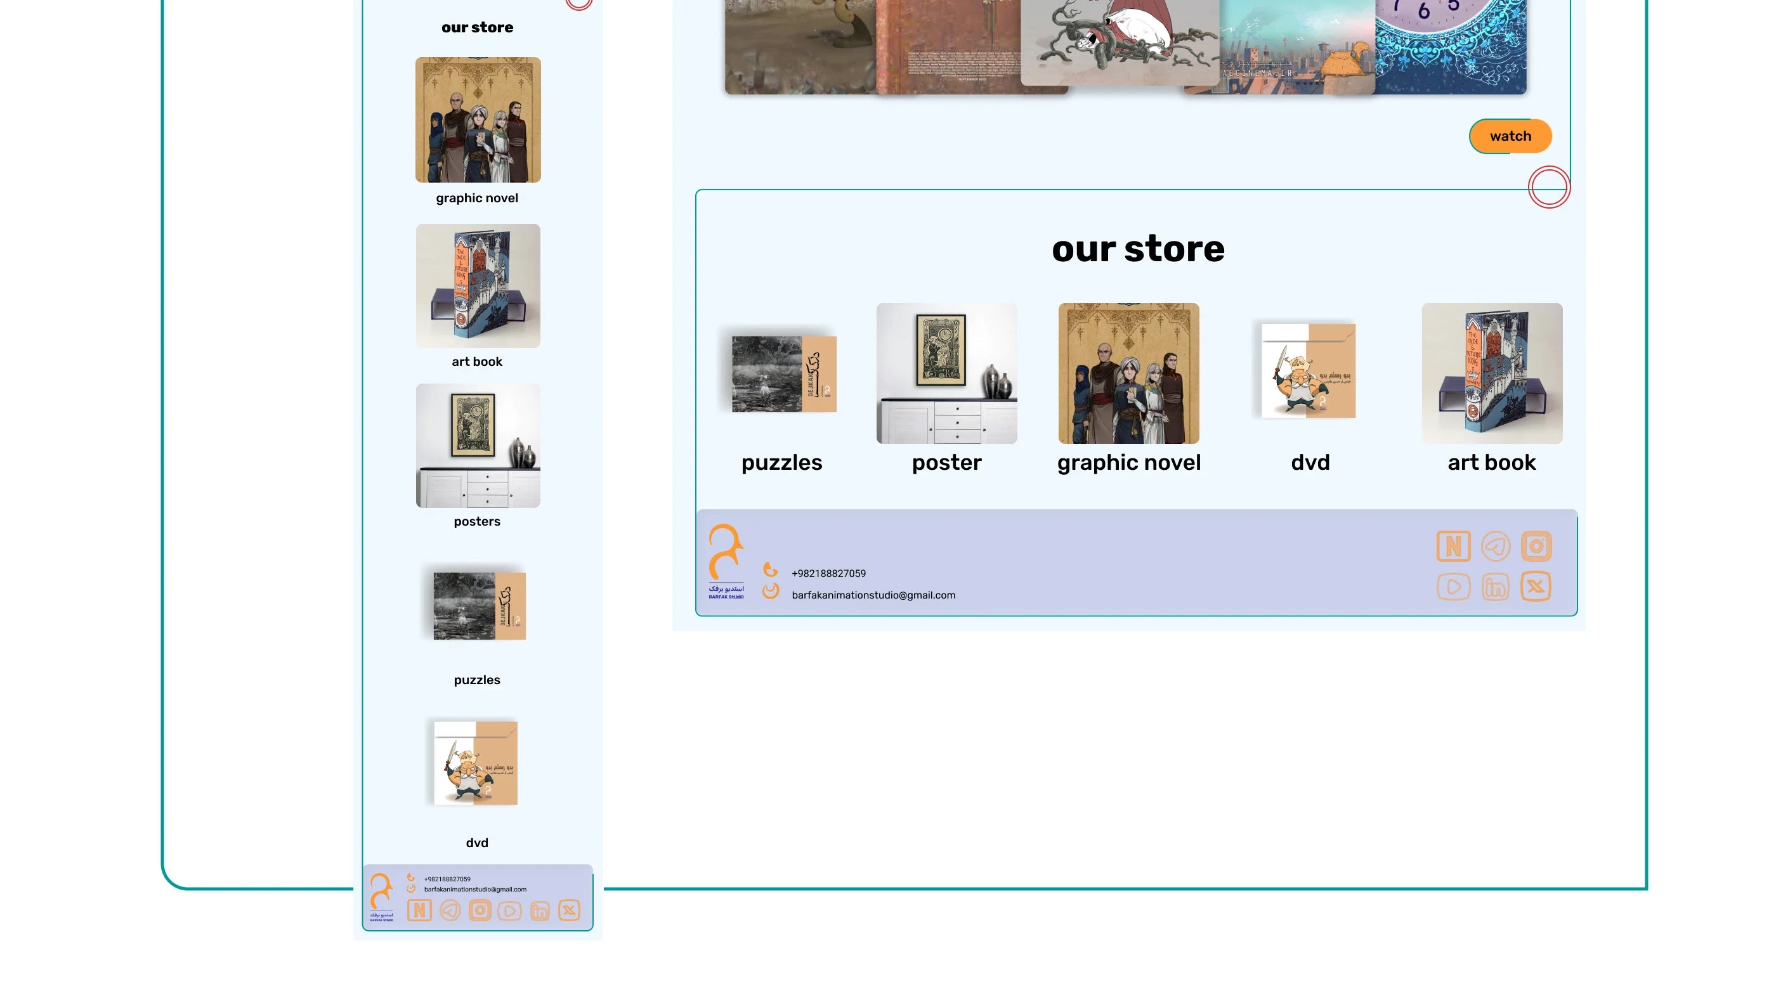Select art book thumbnail in mobile store
The width and height of the screenshot is (1776, 998).
[x=478, y=285]
